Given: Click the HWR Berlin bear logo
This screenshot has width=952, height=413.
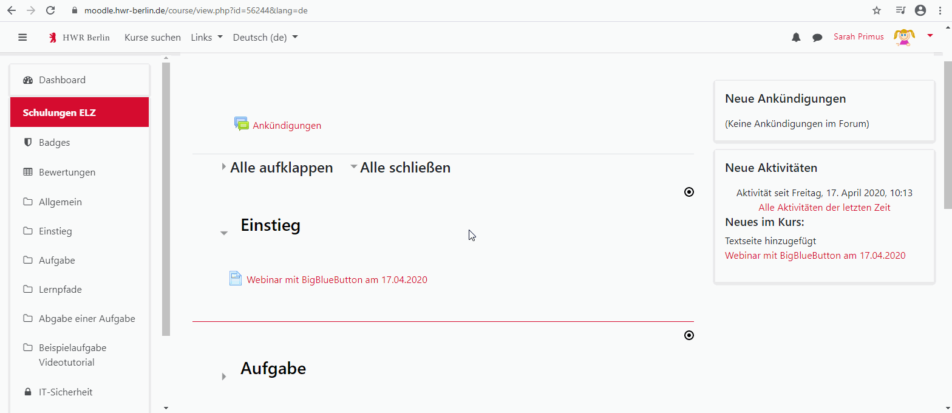Looking at the screenshot, I should coord(53,38).
